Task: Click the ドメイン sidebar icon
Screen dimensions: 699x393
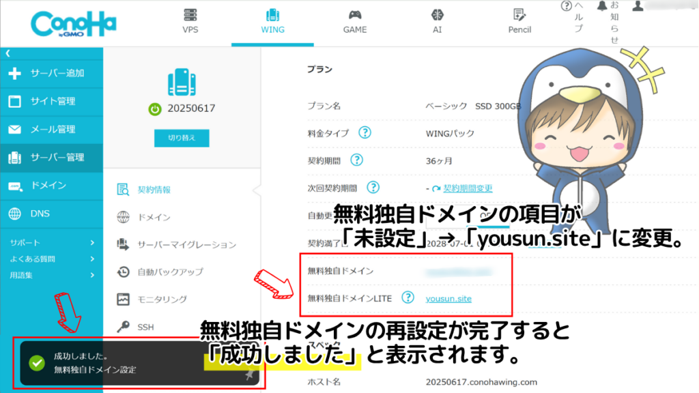Action: click(x=15, y=186)
